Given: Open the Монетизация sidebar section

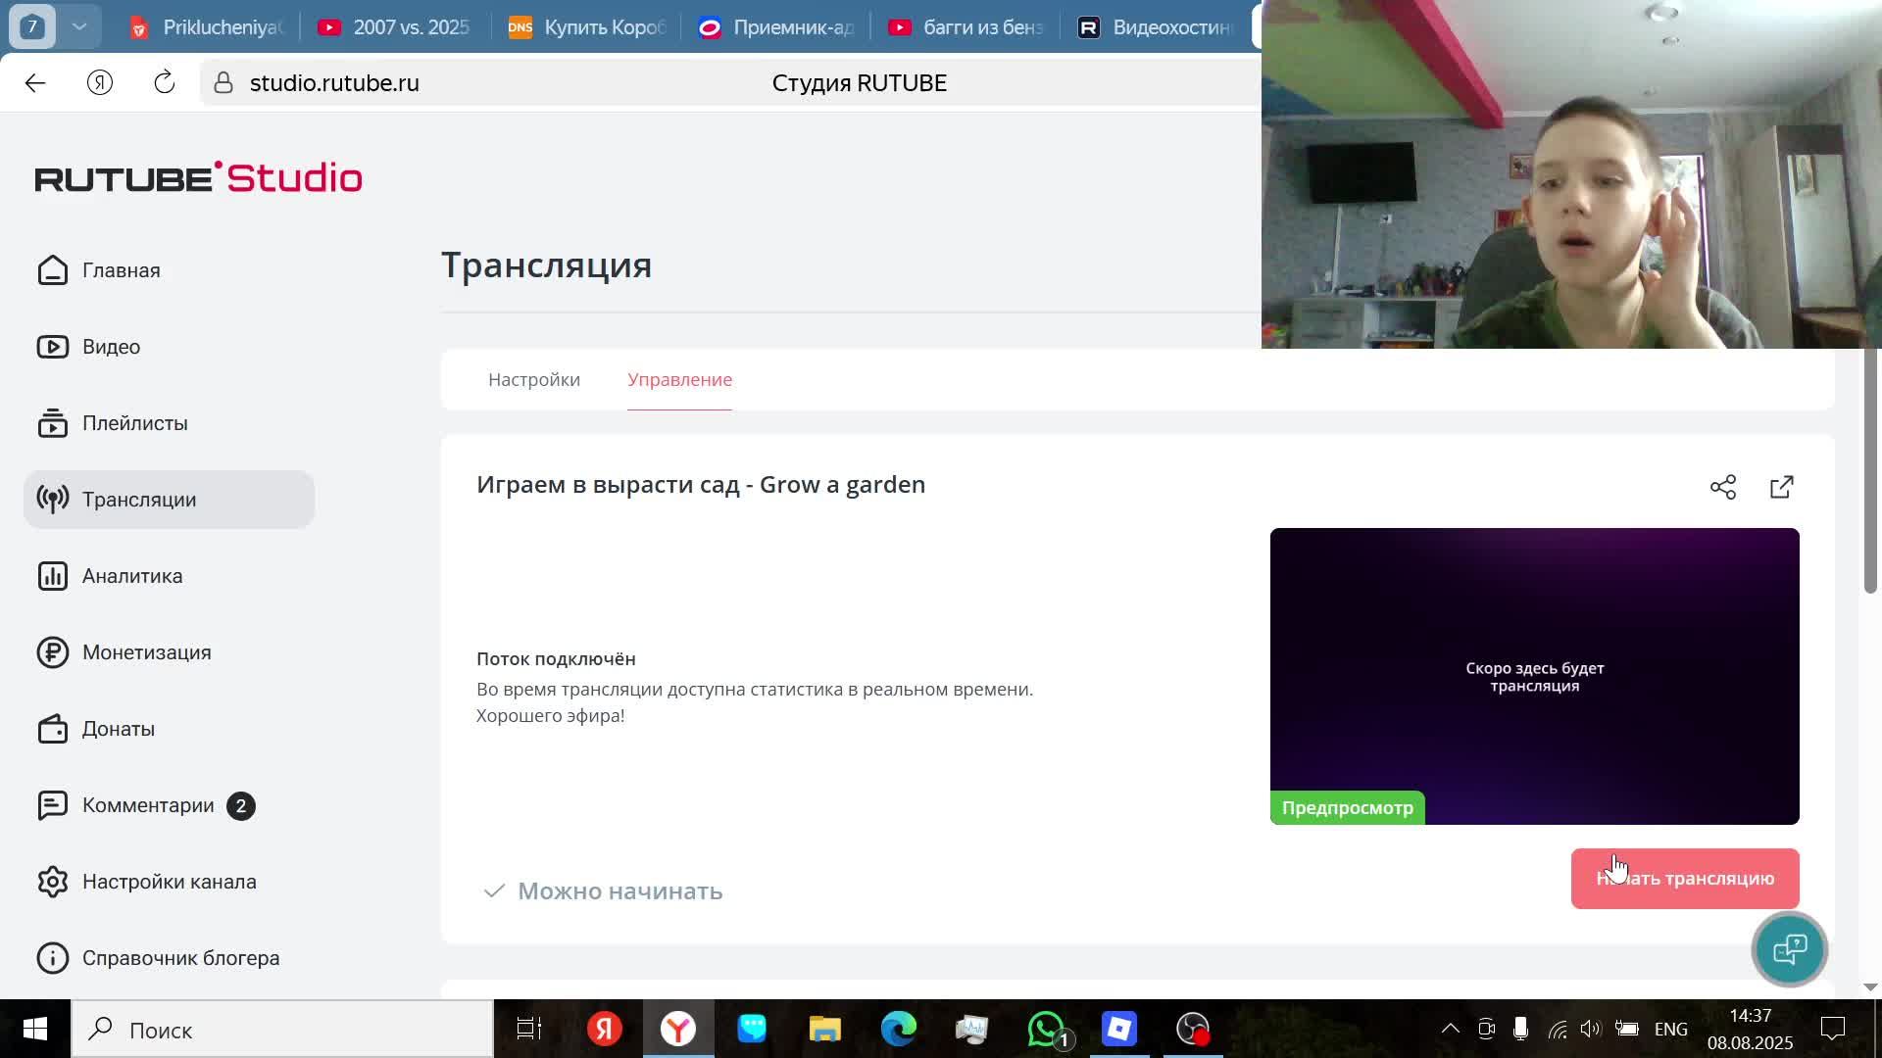Looking at the screenshot, I should tap(146, 652).
